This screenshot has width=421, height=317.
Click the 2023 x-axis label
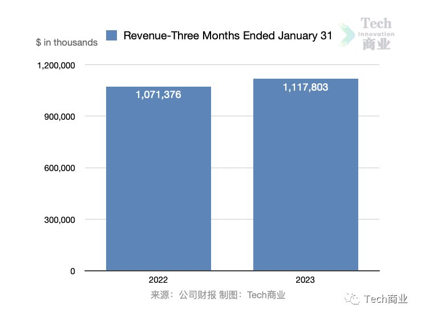point(305,280)
